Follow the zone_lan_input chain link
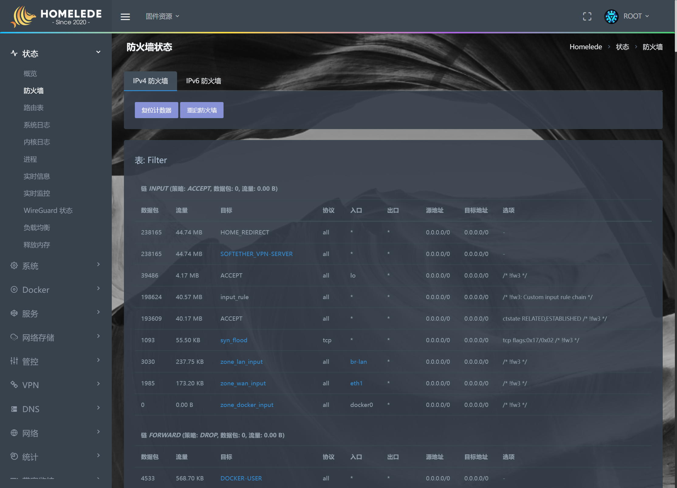 click(x=241, y=362)
